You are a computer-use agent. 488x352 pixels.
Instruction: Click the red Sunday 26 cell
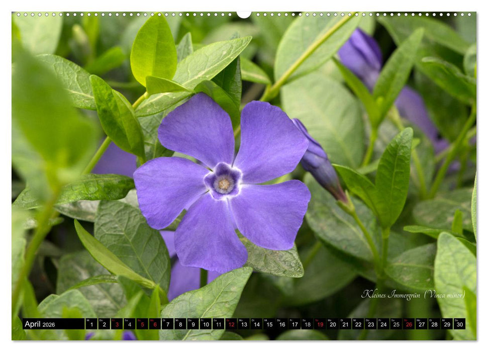click(x=408, y=325)
